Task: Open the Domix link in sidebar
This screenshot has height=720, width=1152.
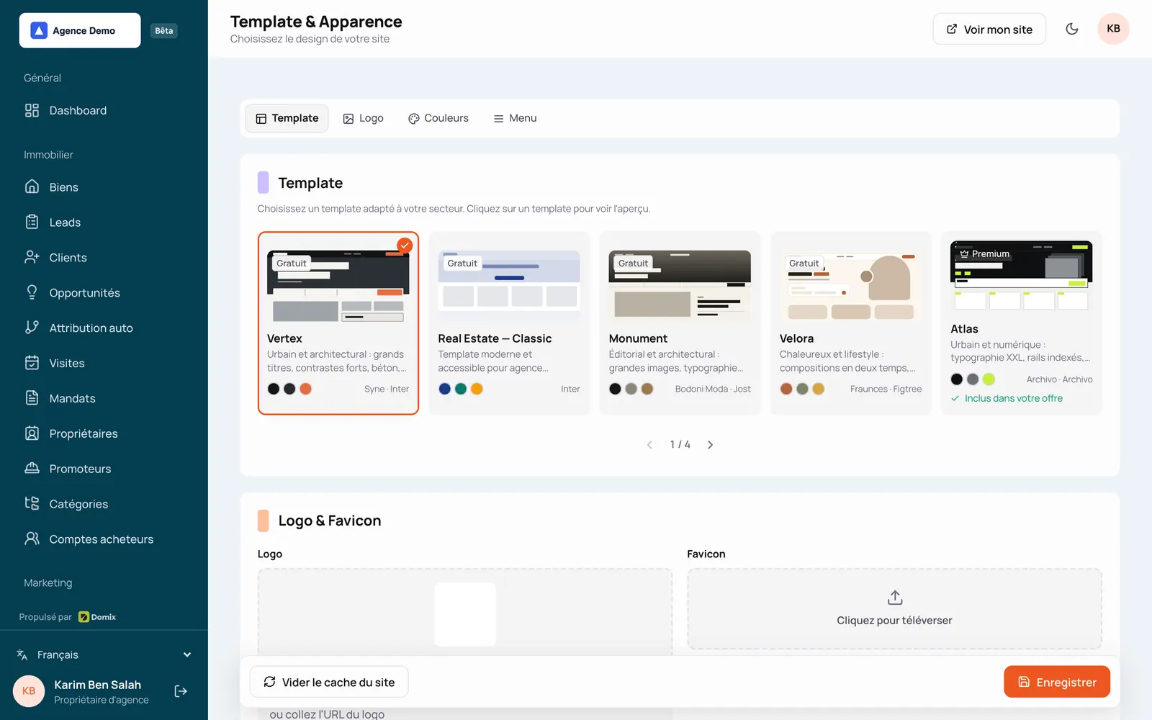Action: (97, 617)
